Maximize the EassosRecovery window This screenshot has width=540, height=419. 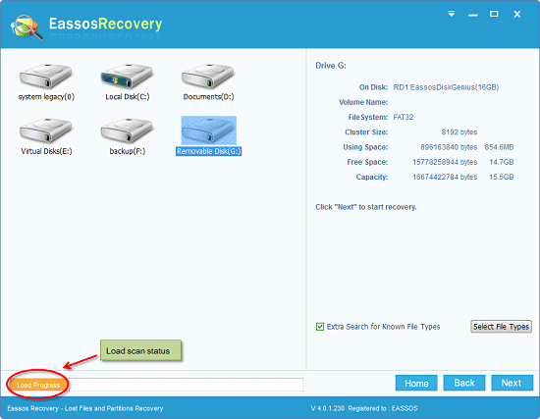click(494, 14)
